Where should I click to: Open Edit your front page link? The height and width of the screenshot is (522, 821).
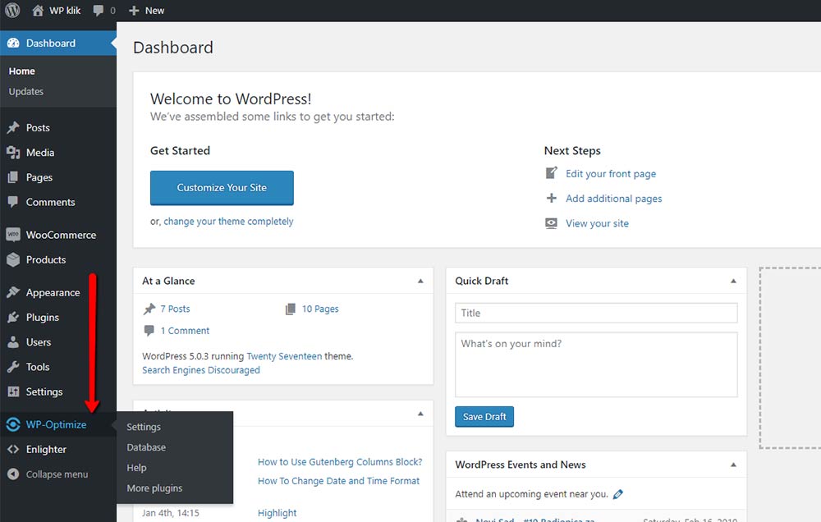tap(611, 174)
